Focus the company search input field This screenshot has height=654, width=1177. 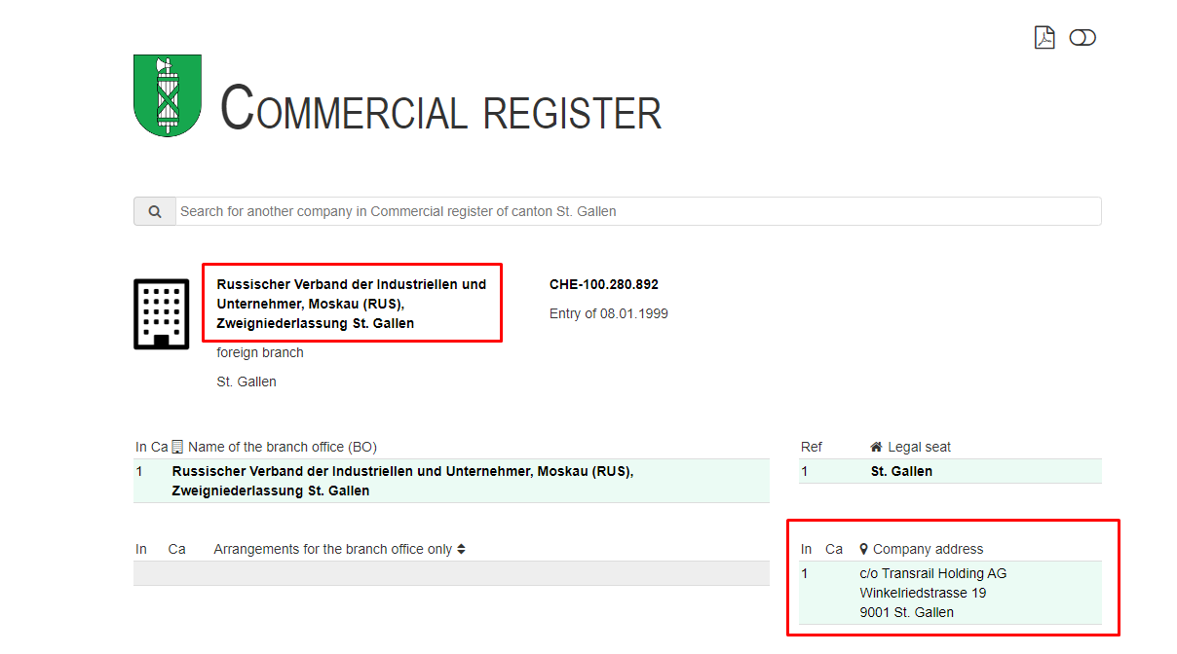pyautogui.click(x=638, y=211)
